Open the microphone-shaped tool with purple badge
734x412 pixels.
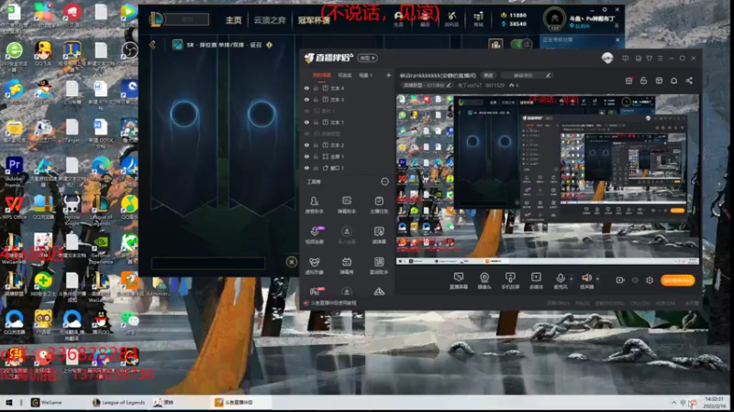(315, 235)
